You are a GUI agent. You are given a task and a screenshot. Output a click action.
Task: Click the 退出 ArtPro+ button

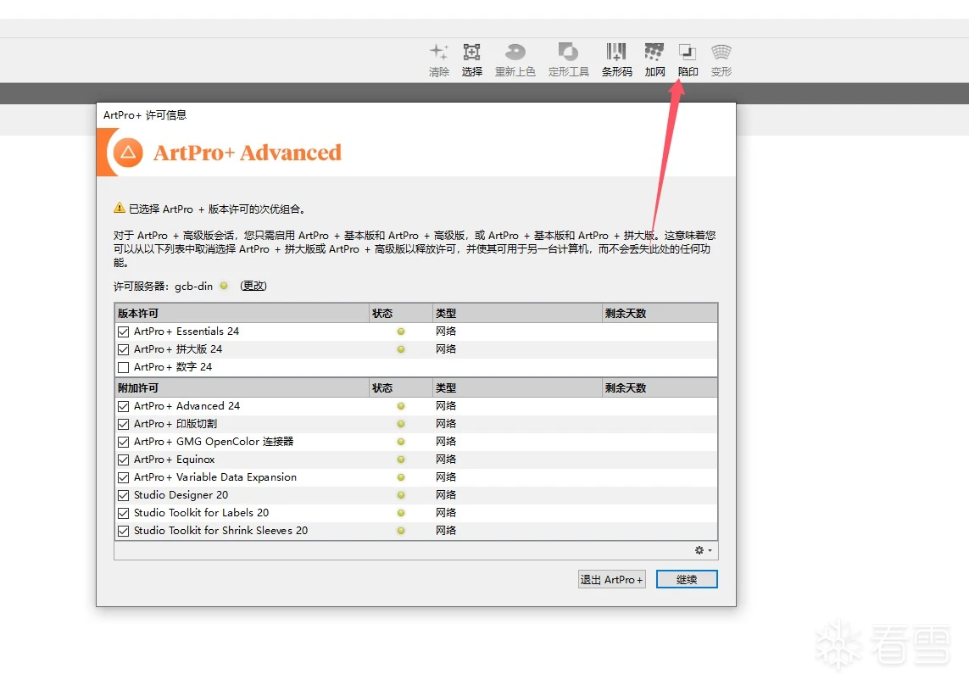[612, 579]
